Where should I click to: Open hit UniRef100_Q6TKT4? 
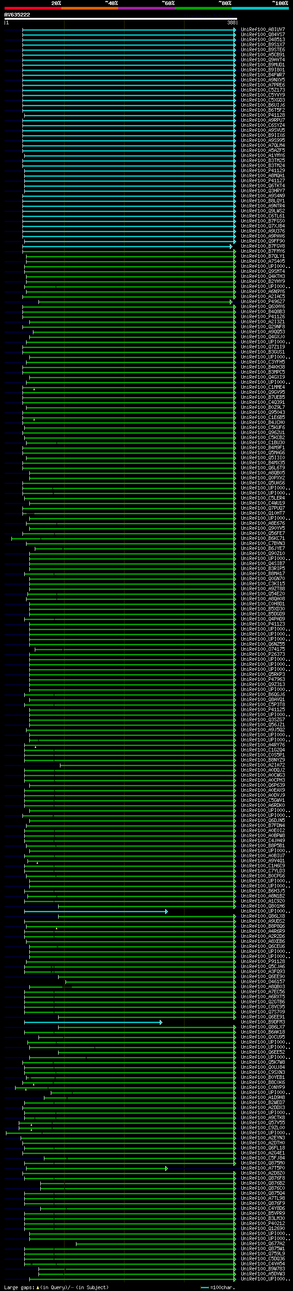(262, 186)
